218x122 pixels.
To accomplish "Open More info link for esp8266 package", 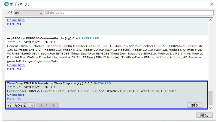I will click(14, 69).
